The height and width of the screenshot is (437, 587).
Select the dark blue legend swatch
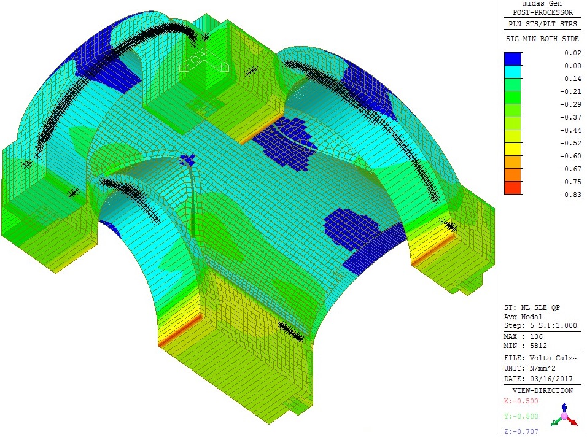click(513, 59)
